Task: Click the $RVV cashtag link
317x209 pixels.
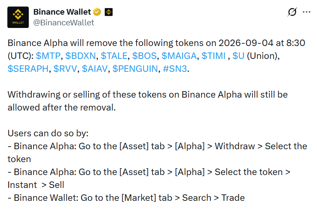Action: pos(65,69)
